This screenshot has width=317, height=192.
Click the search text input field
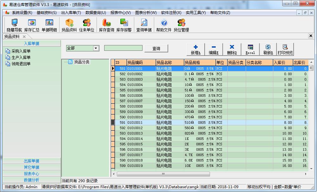[x=123, y=48]
